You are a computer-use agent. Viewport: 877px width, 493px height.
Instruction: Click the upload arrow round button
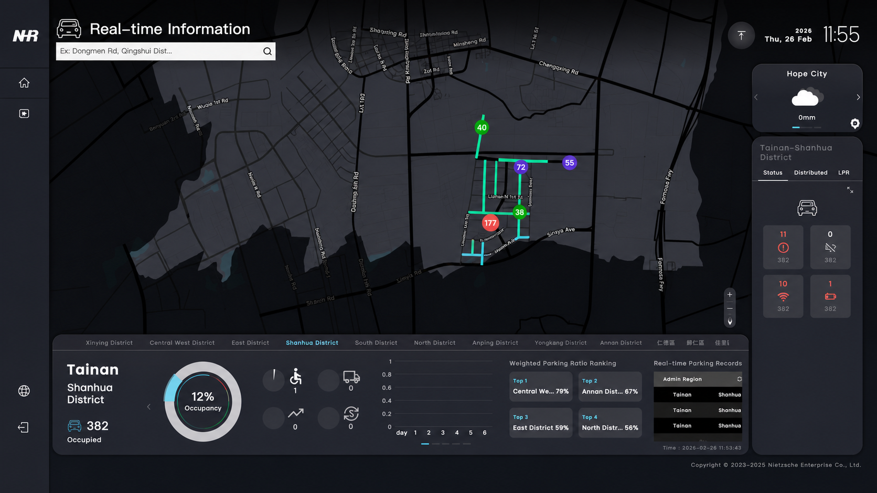tap(741, 36)
